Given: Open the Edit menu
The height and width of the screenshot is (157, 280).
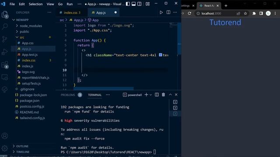Looking at the screenshot, I should [22, 4].
